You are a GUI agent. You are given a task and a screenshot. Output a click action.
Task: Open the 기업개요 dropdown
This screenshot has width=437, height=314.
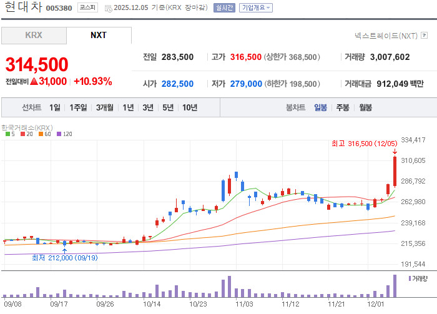(256, 8)
